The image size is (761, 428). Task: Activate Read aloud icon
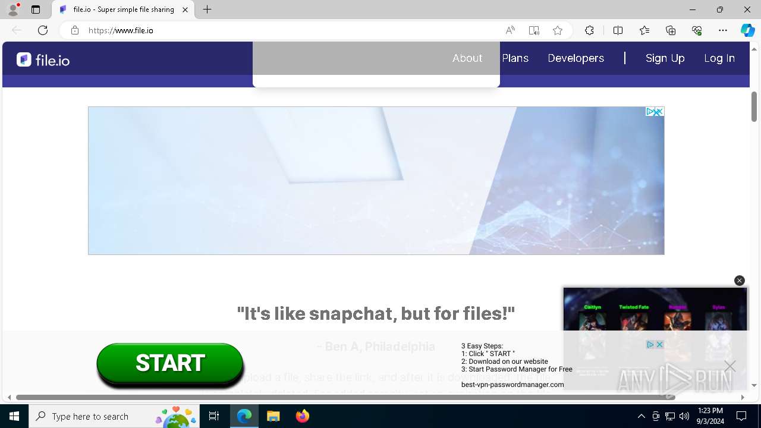(510, 30)
